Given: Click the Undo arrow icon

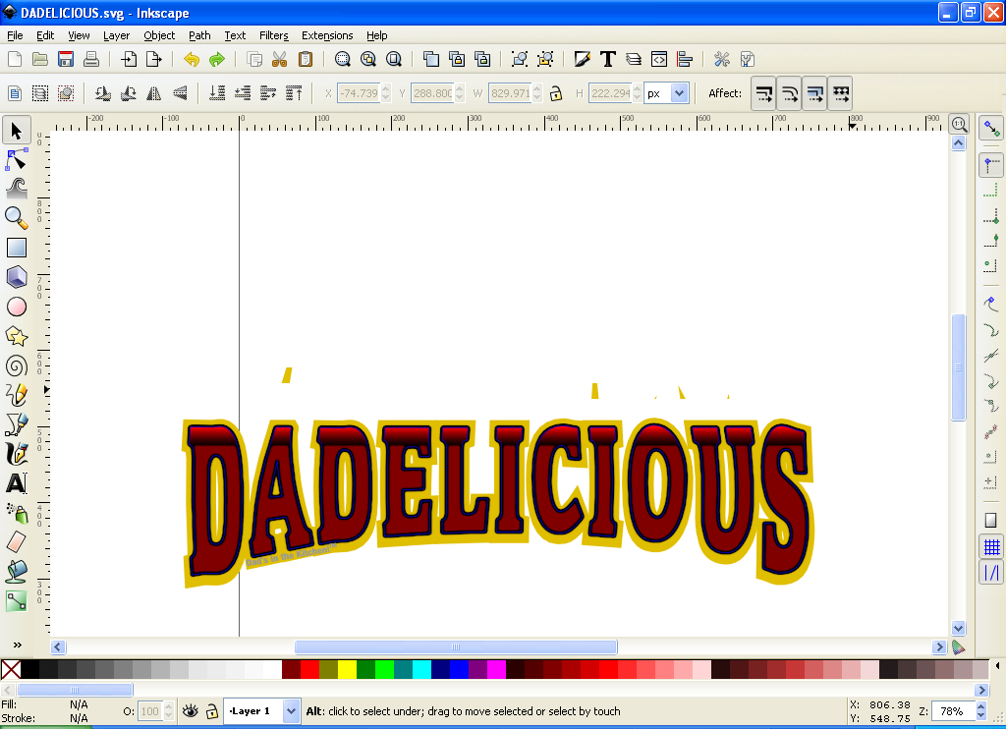Looking at the screenshot, I should (x=191, y=59).
